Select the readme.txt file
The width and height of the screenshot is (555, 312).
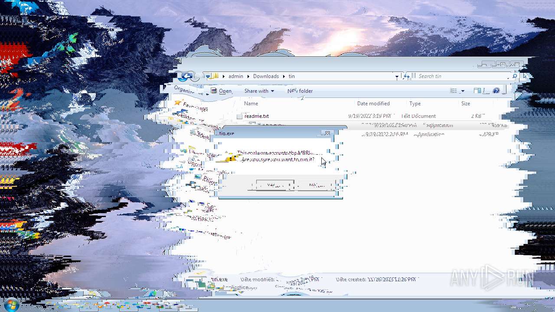pyautogui.click(x=257, y=116)
